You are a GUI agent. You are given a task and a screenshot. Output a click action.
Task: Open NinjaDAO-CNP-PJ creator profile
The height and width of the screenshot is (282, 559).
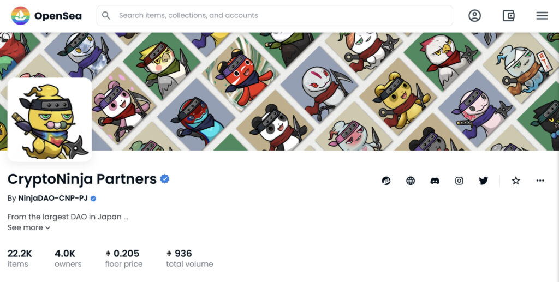pyautogui.click(x=53, y=198)
